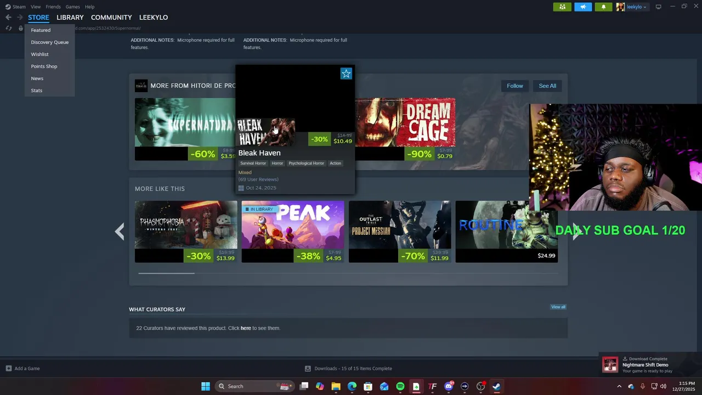Click the Action tag on Bleak Haven

coord(335,163)
